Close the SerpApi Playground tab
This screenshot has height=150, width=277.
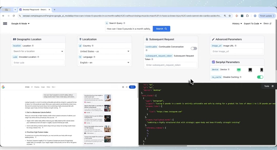49,10
